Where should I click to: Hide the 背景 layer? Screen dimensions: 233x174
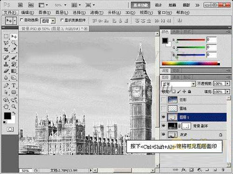coord(164,134)
